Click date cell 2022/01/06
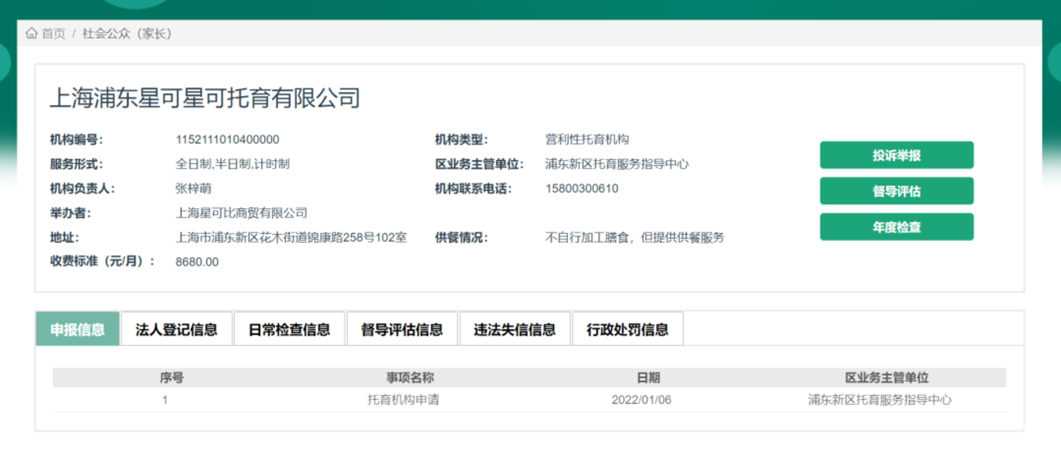 click(641, 400)
